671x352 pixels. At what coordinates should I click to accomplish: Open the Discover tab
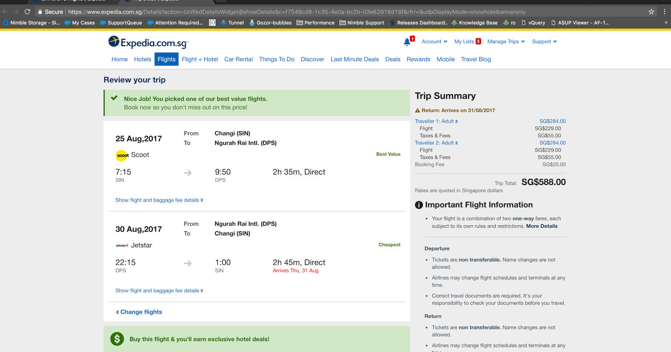(x=312, y=59)
